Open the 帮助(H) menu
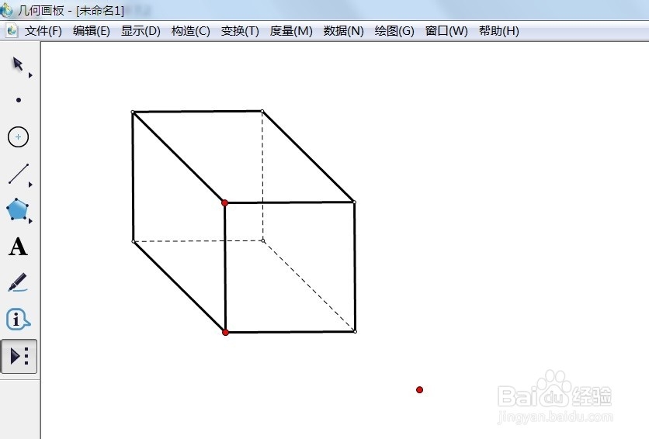The width and height of the screenshot is (649, 439). tap(498, 31)
